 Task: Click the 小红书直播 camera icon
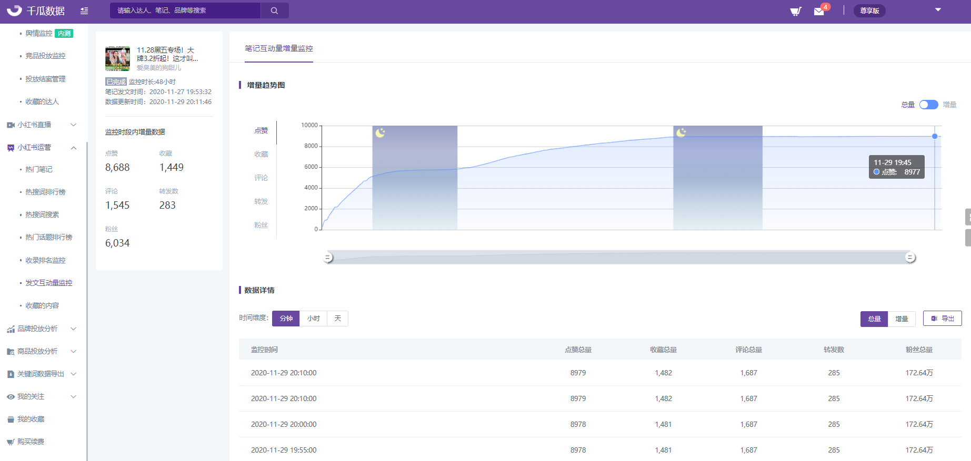click(x=11, y=125)
